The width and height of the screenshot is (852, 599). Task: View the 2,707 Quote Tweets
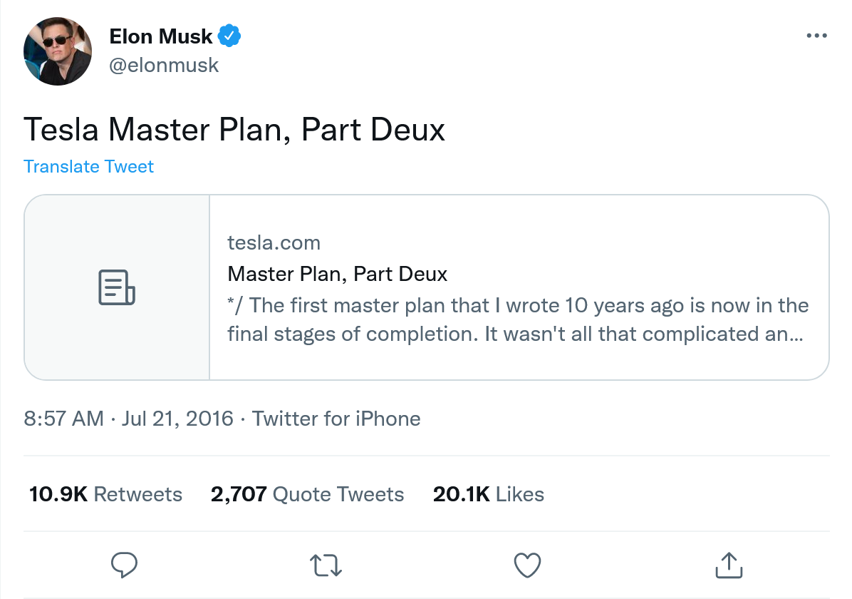click(x=307, y=494)
